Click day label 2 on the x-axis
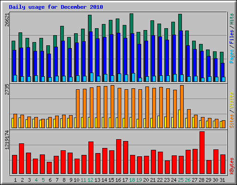 point(22,180)
